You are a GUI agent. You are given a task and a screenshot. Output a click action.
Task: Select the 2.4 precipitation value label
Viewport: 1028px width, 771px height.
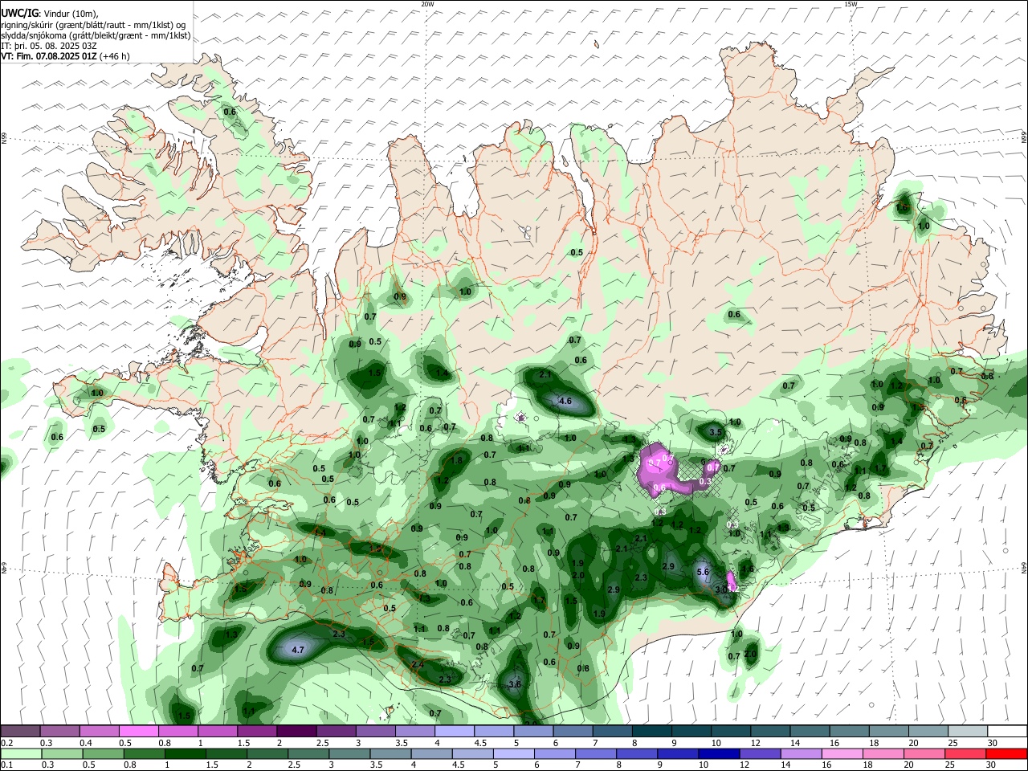[x=418, y=665]
